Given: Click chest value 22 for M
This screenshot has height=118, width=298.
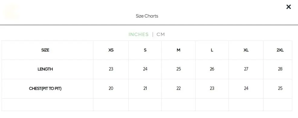Looking at the screenshot, I should point(178,88).
